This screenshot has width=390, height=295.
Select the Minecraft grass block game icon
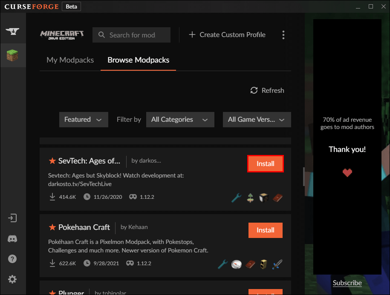(x=12, y=55)
